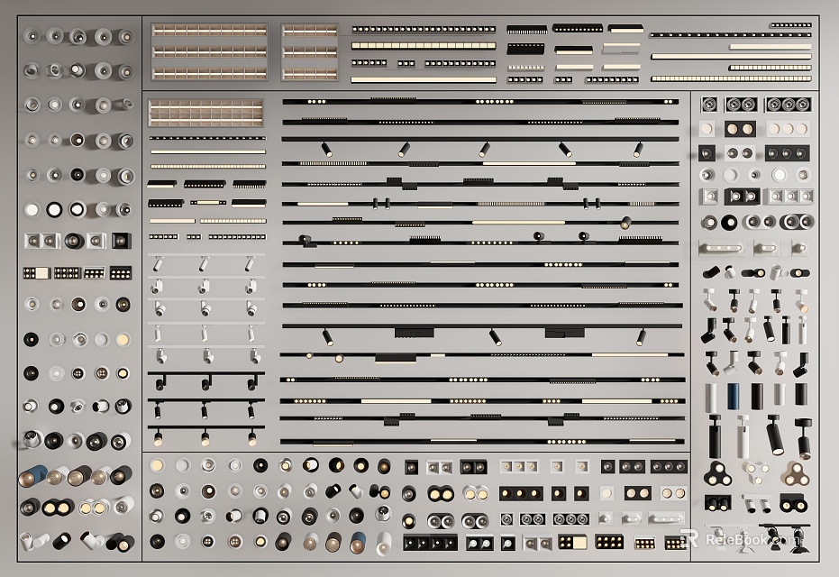Pick the beige triple-head cluster spotlight
The height and width of the screenshot is (577, 839).
[795, 472]
